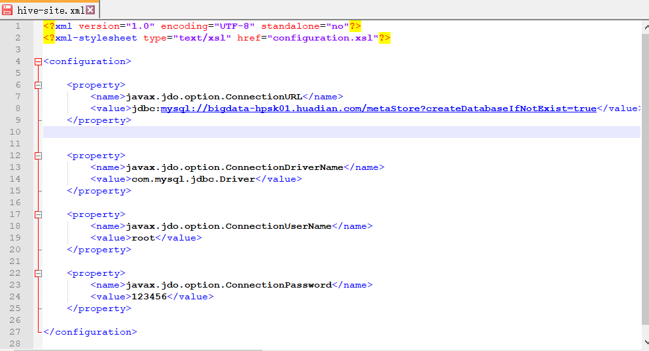
Task: Close the hive-site.xml tab
Action: 91,10
